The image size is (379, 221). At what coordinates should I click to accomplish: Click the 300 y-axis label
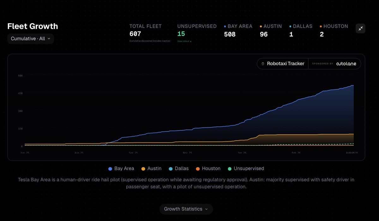coord(20,111)
